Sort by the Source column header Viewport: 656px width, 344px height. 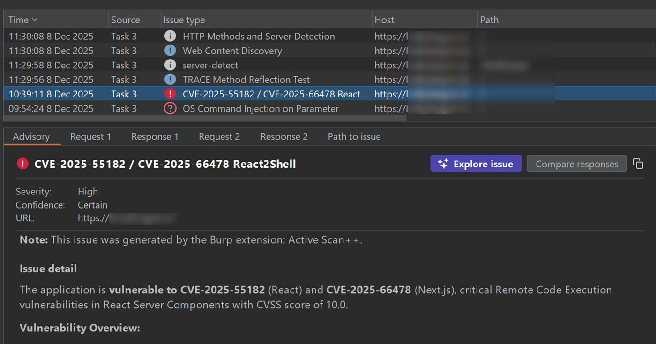(125, 20)
